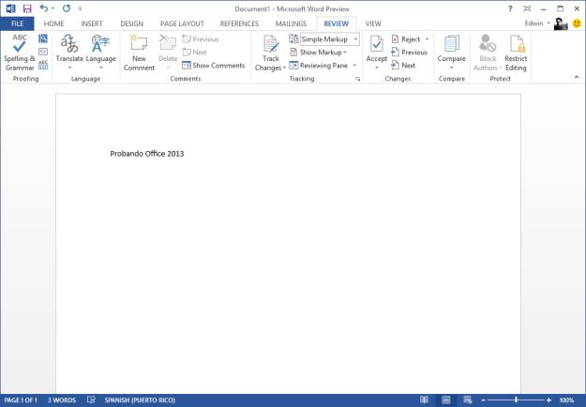The height and width of the screenshot is (407, 586).
Task: Collapse the ribbon
Action: pyautogui.click(x=577, y=77)
